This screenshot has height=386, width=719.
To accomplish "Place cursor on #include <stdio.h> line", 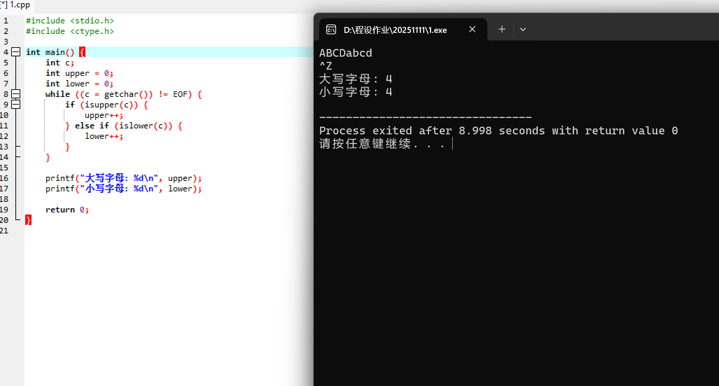I will (70, 21).
